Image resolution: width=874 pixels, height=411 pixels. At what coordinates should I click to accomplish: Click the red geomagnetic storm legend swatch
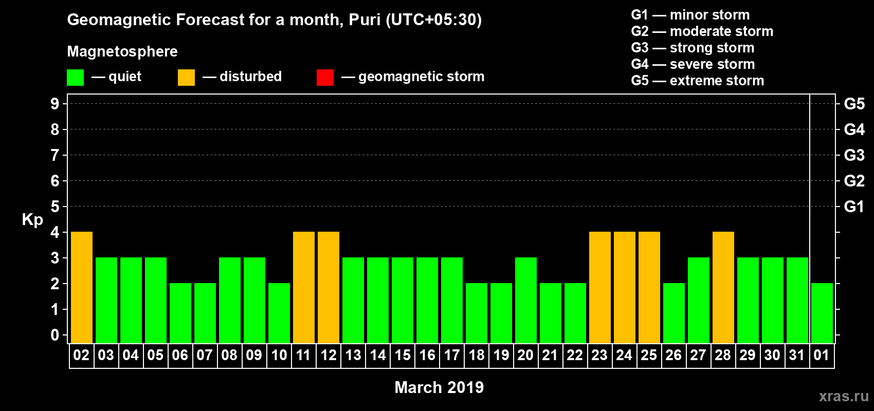325,78
